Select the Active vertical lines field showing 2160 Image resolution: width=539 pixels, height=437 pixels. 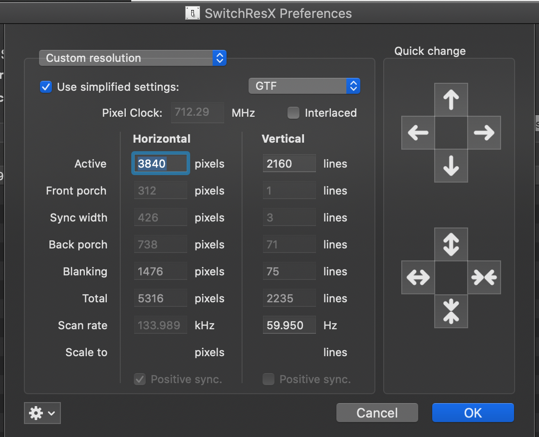tap(289, 163)
